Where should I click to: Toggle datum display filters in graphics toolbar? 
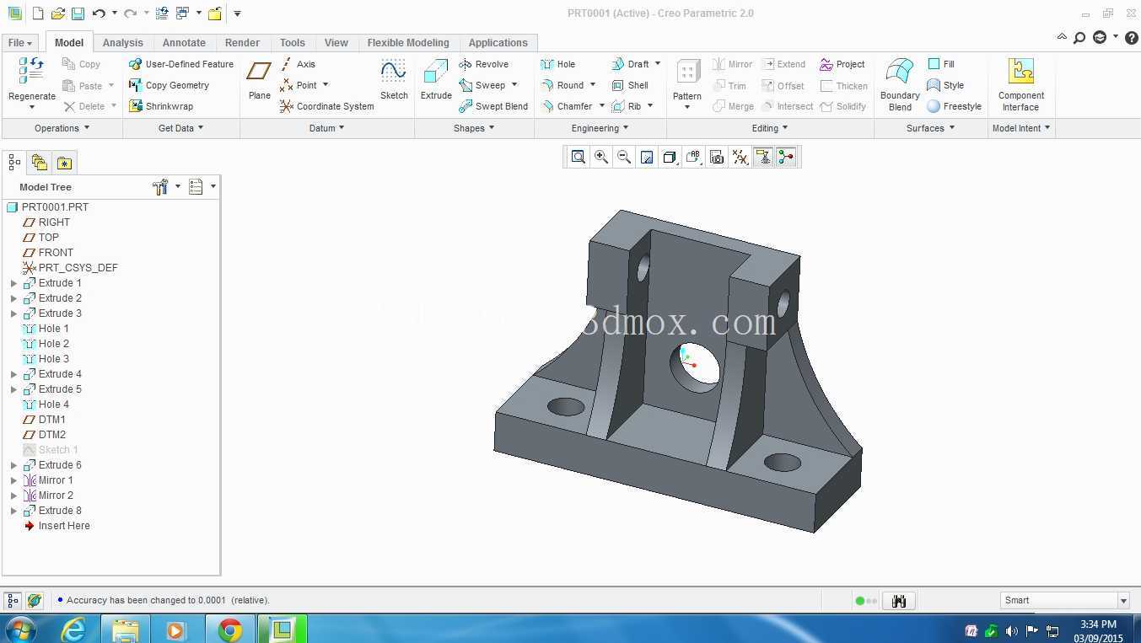click(x=740, y=157)
